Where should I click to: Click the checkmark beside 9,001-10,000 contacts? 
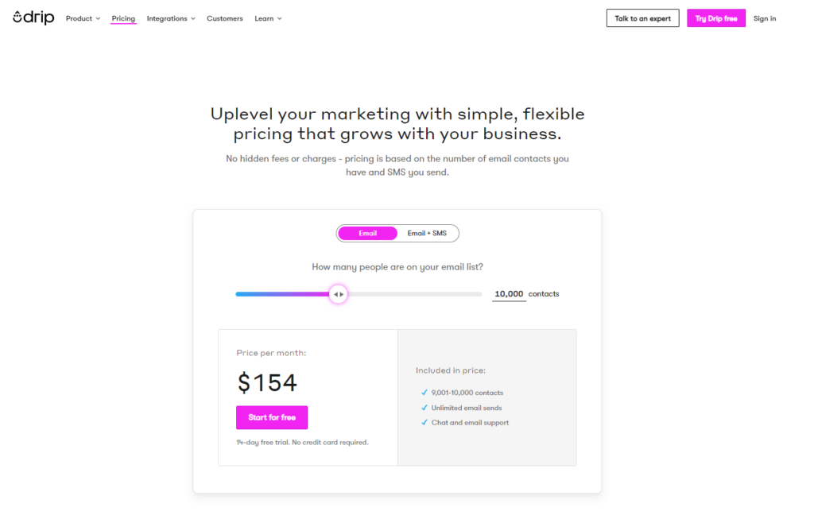click(x=424, y=393)
